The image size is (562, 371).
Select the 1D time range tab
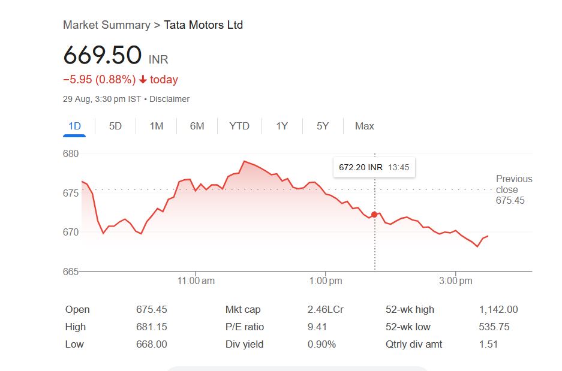pyautogui.click(x=74, y=126)
